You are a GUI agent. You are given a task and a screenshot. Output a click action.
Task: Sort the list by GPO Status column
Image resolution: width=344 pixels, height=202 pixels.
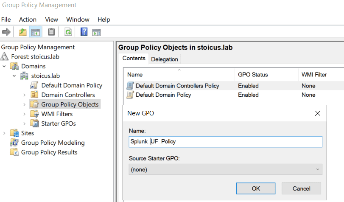253,75
